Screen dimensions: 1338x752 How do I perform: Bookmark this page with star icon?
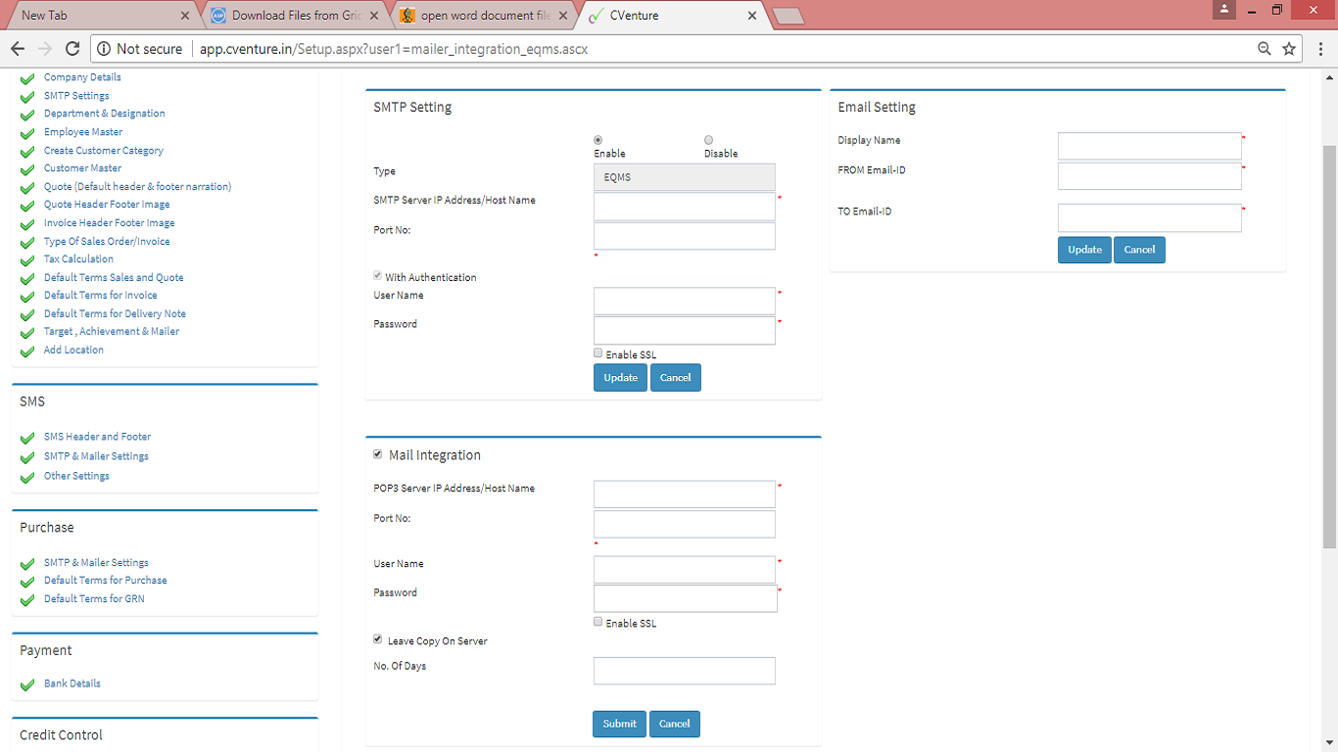coord(1289,49)
